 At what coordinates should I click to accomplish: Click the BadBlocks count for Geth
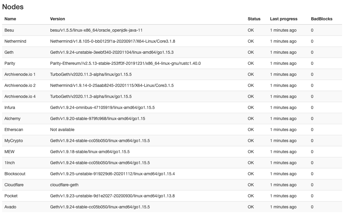tap(312, 52)
